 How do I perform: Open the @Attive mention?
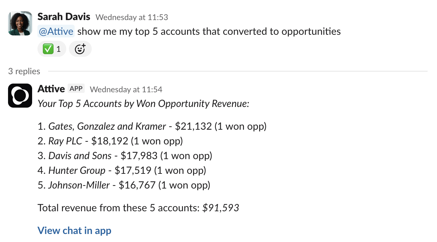click(x=56, y=31)
